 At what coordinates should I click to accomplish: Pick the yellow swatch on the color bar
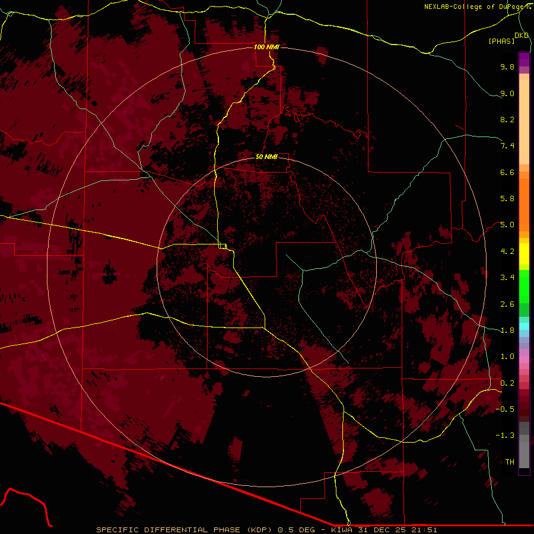[x=524, y=254]
